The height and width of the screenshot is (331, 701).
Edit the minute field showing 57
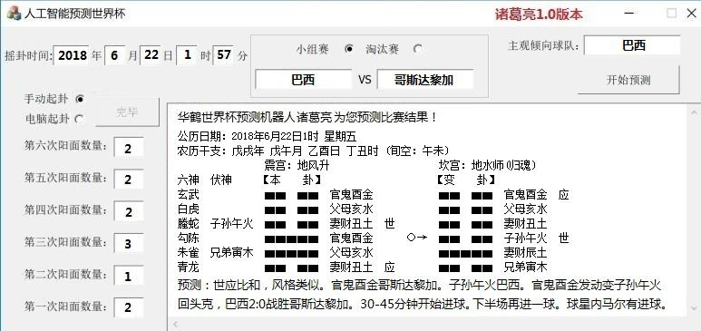[x=223, y=56]
